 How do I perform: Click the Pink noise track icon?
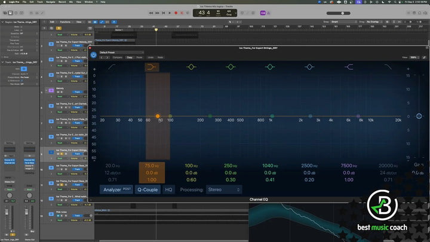pyautogui.click(x=51, y=214)
